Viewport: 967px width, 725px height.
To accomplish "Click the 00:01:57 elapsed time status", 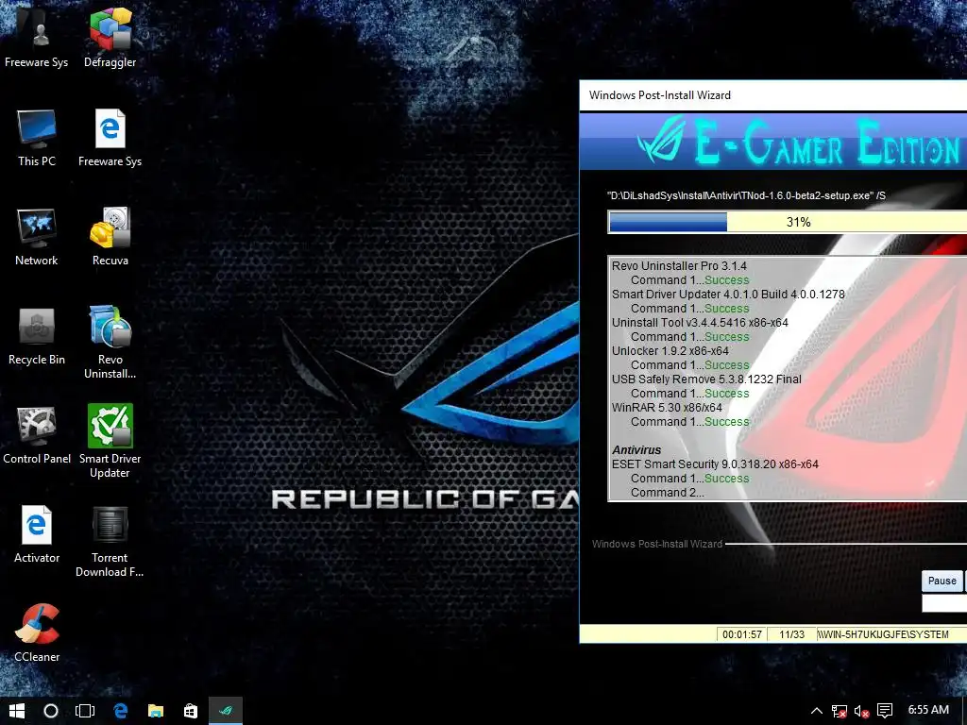I will (742, 634).
